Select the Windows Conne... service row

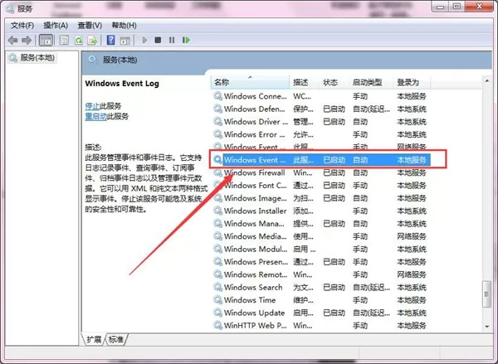tap(320, 96)
